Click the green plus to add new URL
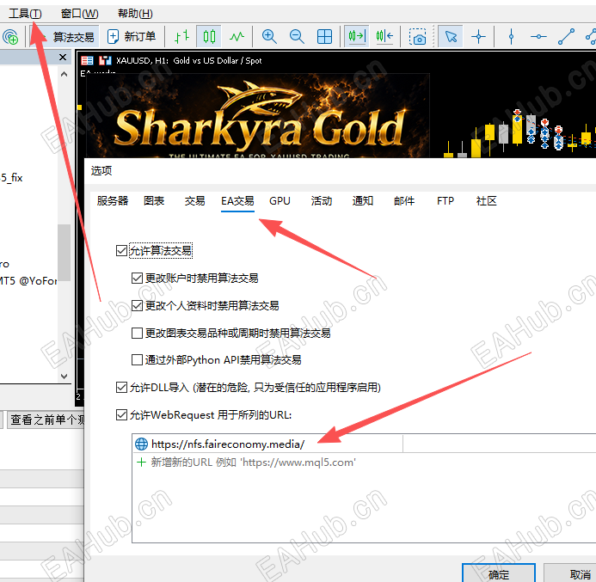 click(141, 463)
